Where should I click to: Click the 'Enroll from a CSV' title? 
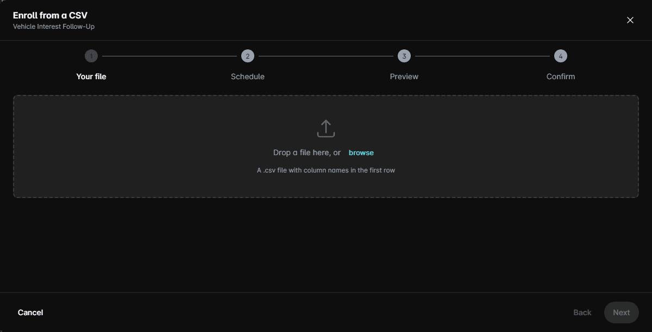[x=50, y=15]
